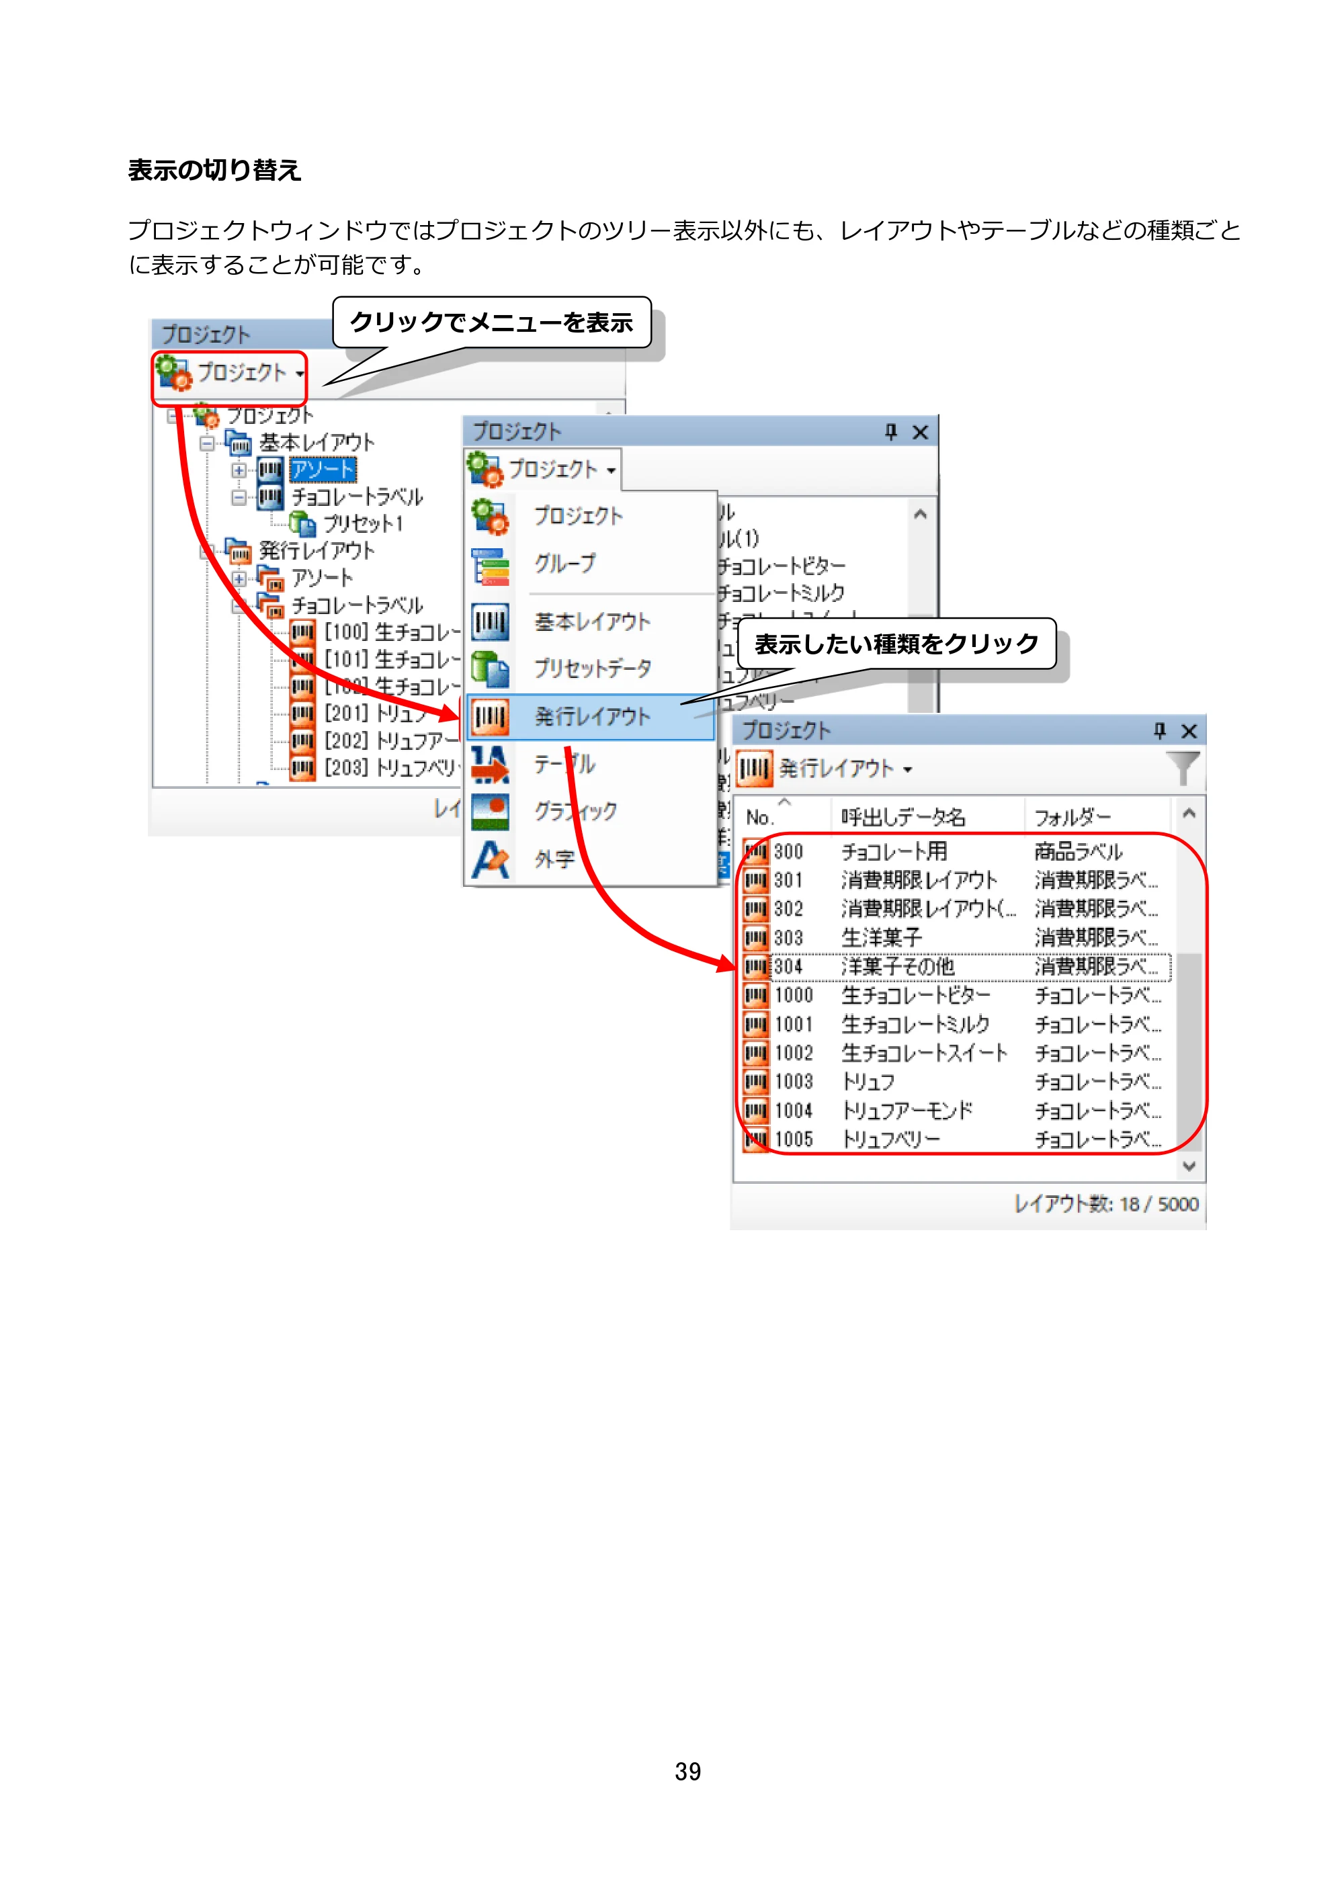Click barcode icon of row 1003 トリュフ
The image size is (1344, 1900).
755,1082
